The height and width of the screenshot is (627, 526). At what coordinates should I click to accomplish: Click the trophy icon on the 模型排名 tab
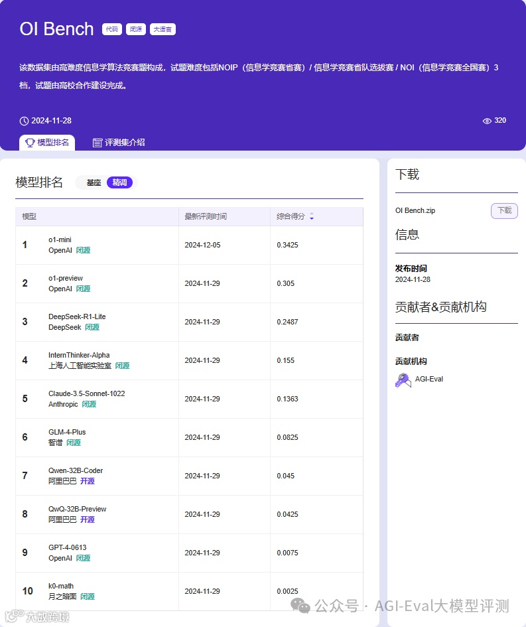pyautogui.click(x=30, y=143)
